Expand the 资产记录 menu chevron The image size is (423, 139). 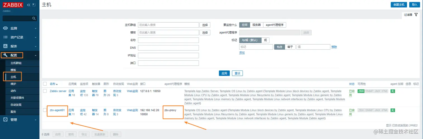click(x=36, y=37)
